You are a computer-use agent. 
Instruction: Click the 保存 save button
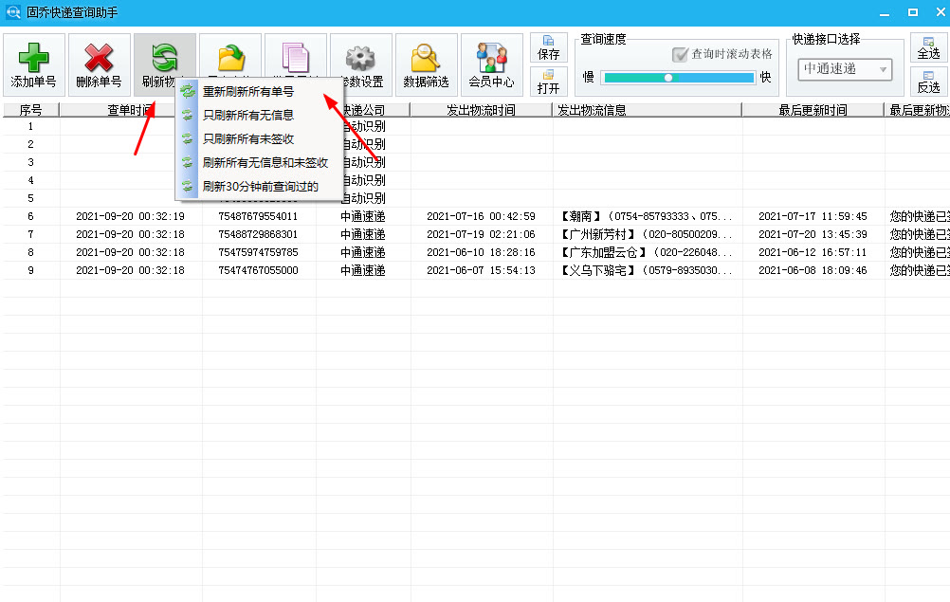[548, 47]
